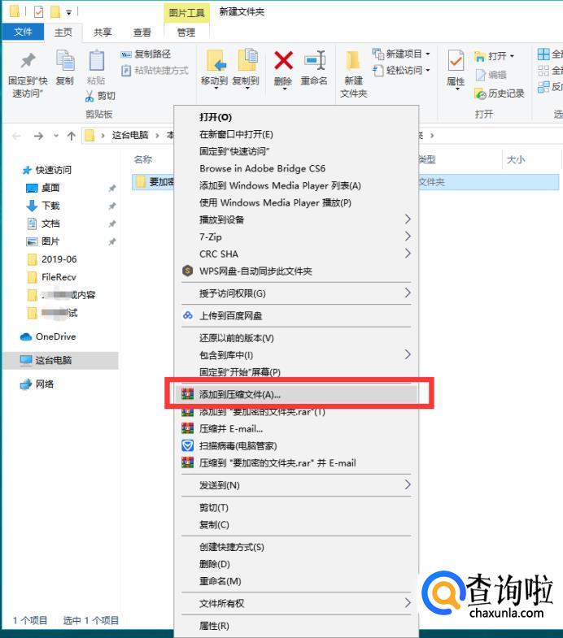Select OneDrive in navigation pane

tap(56, 336)
